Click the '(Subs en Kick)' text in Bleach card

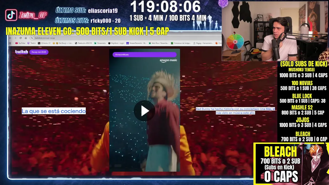(x=279, y=167)
